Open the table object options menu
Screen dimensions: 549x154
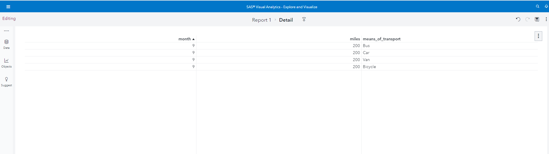pos(538,36)
